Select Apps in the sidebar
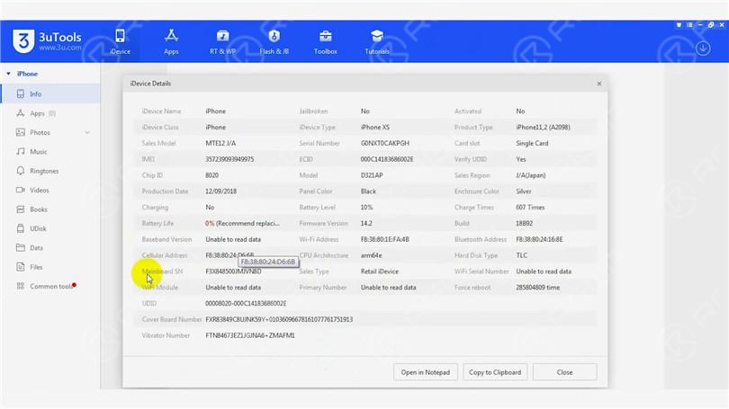729x409 pixels. coord(50,113)
